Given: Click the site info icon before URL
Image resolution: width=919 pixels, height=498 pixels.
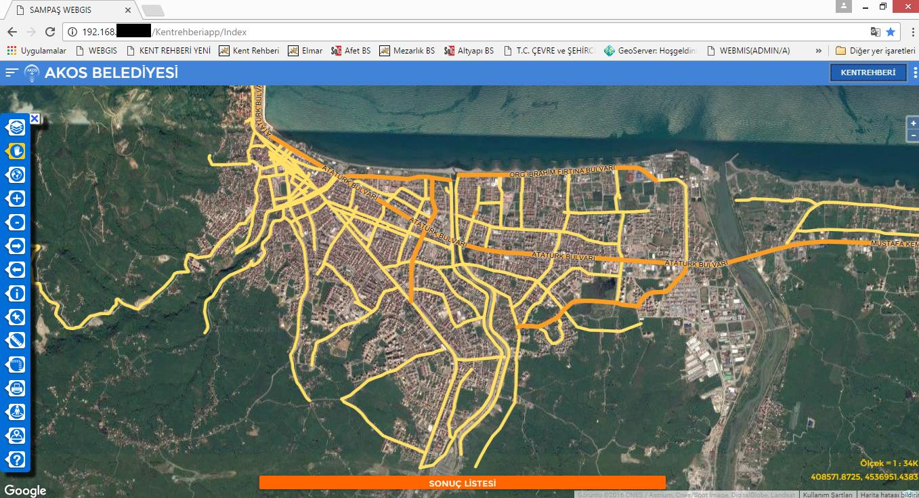Looking at the screenshot, I should [72, 32].
